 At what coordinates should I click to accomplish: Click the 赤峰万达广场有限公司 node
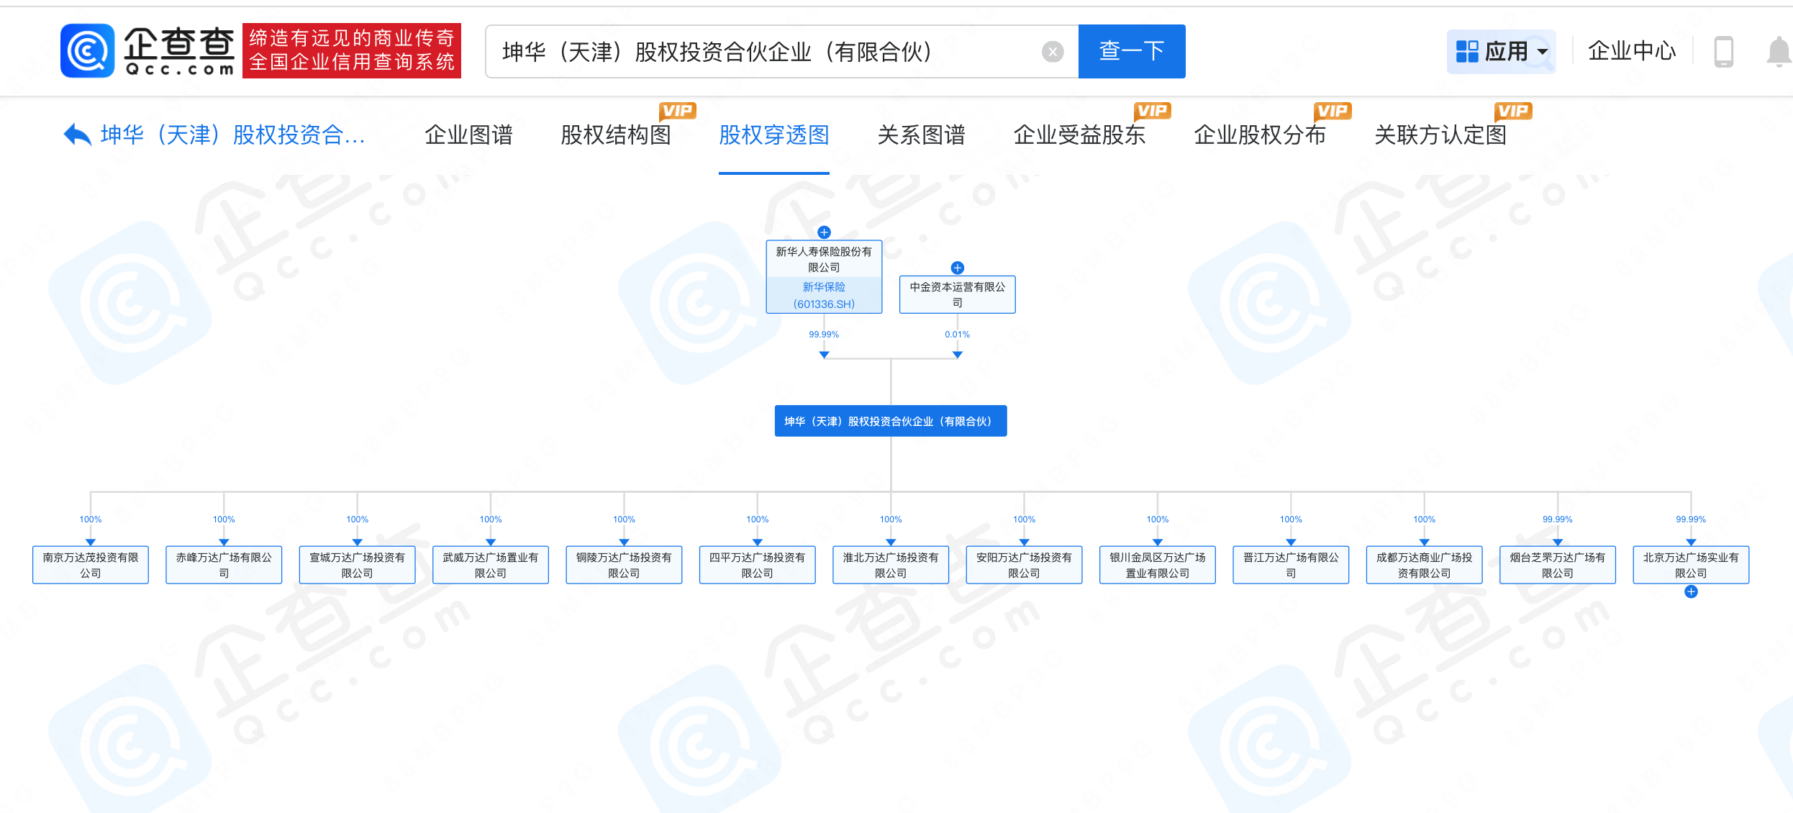tap(224, 565)
